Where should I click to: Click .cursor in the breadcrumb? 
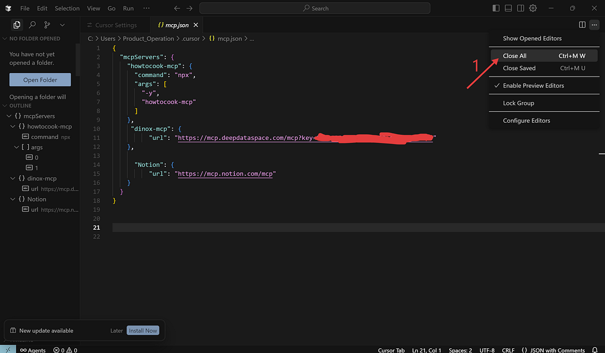tap(191, 39)
